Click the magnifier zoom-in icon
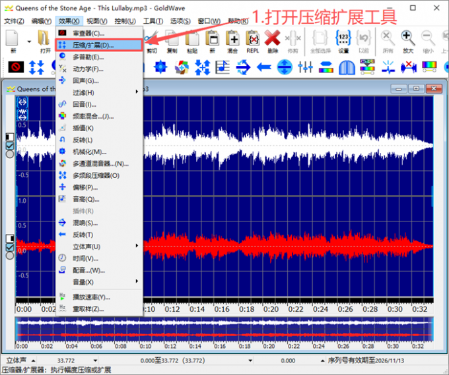This screenshot has width=449, height=375. click(x=408, y=38)
